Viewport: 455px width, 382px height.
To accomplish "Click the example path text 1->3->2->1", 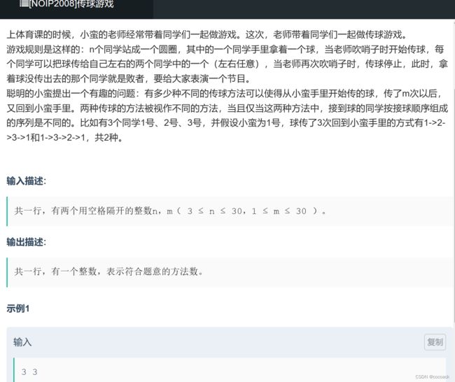I will click(63, 138).
